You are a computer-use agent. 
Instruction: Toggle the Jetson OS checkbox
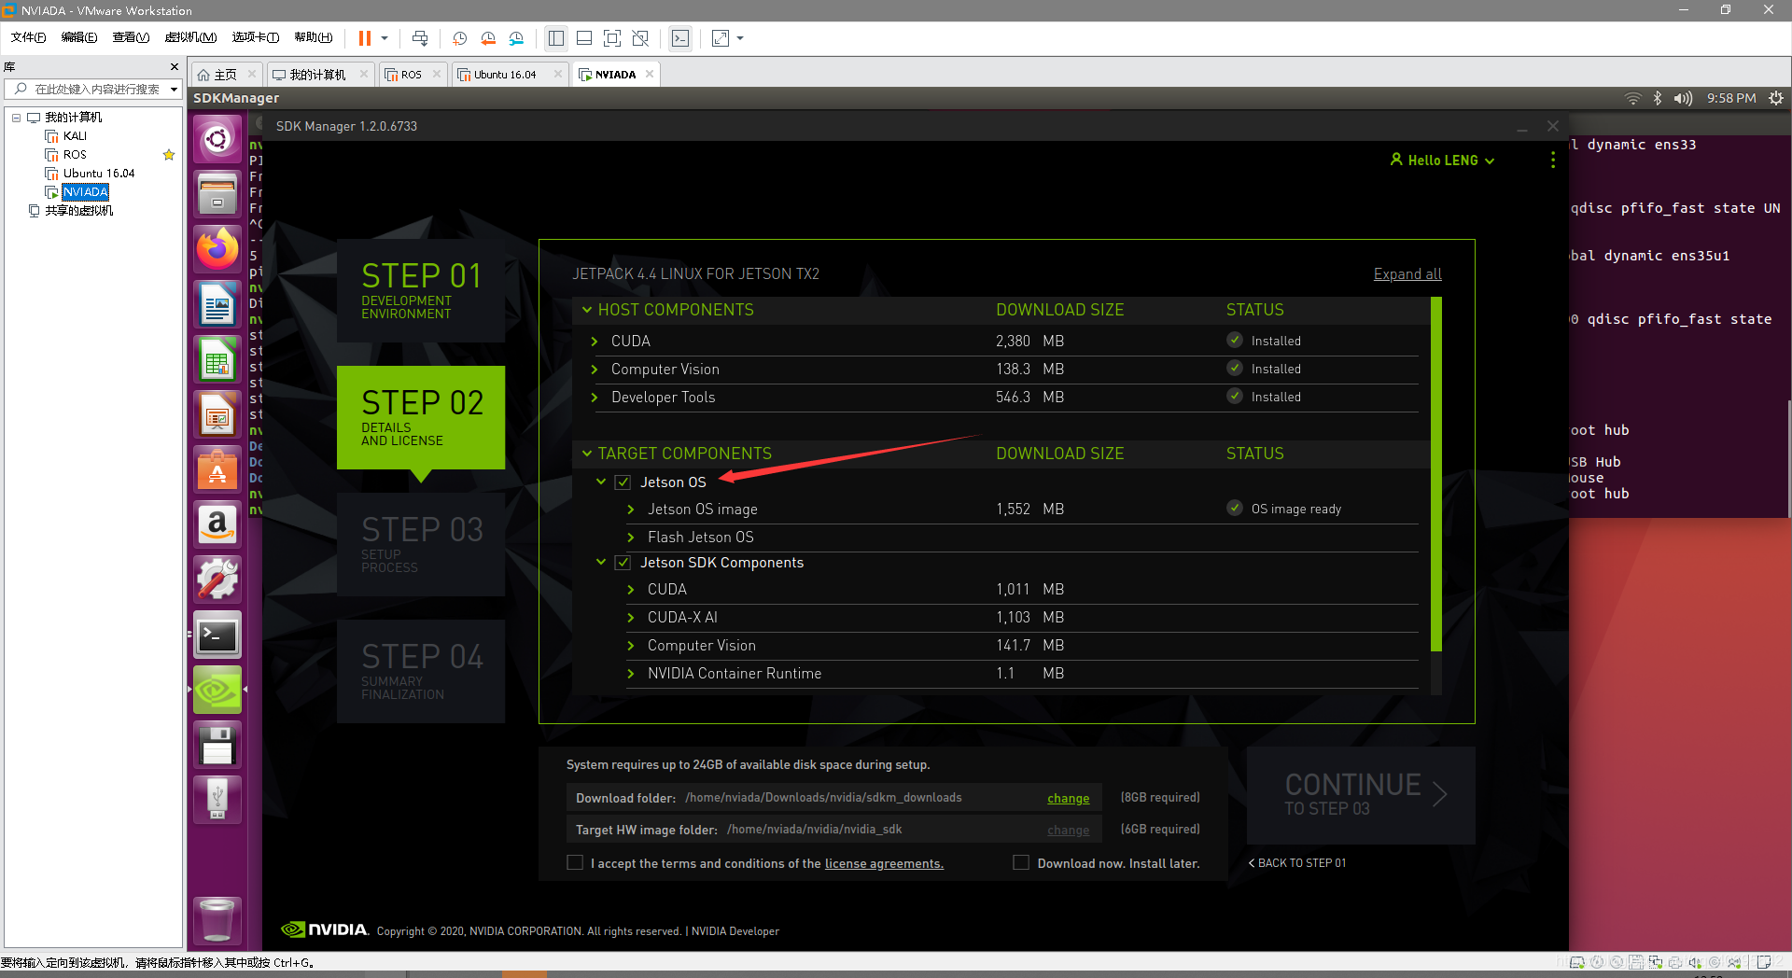[623, 482]
